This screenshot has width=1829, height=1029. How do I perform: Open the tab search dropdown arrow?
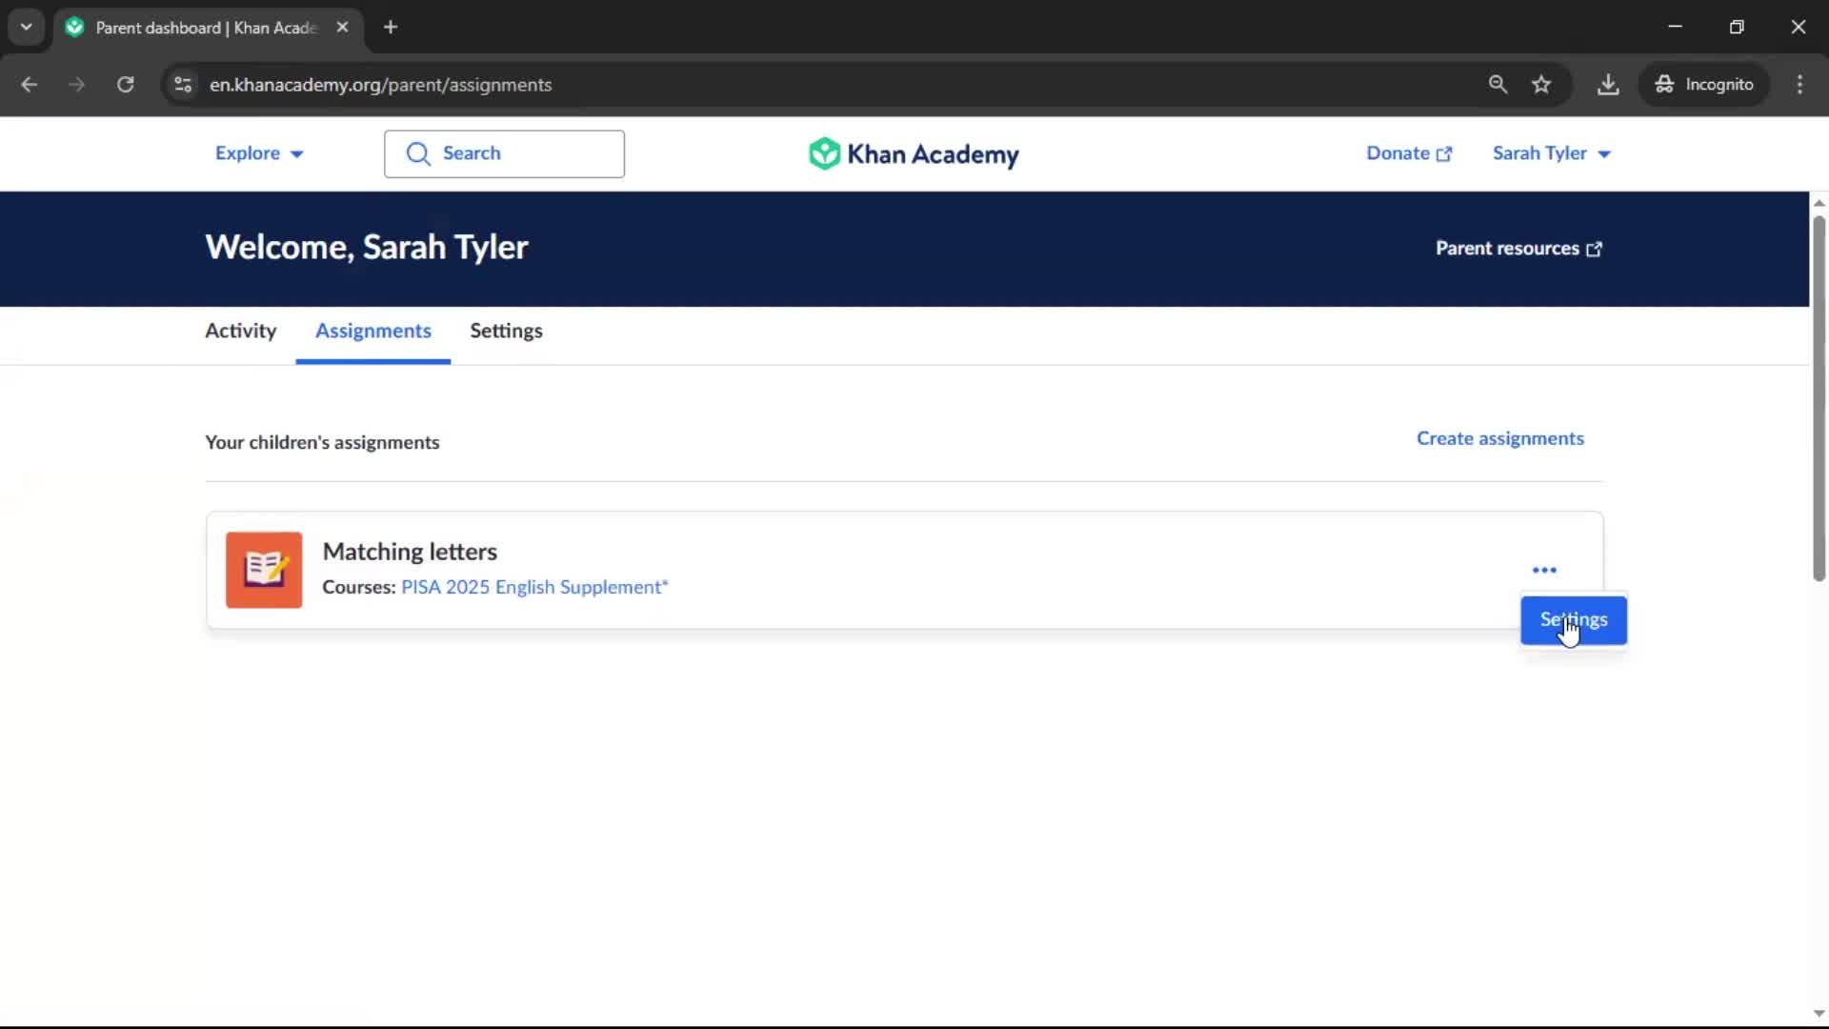pos(27,27)
